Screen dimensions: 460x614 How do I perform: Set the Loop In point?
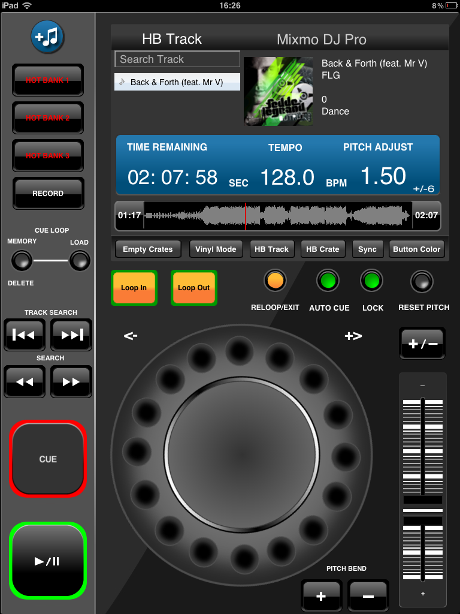pyautogui.click(x=134, y=288)
